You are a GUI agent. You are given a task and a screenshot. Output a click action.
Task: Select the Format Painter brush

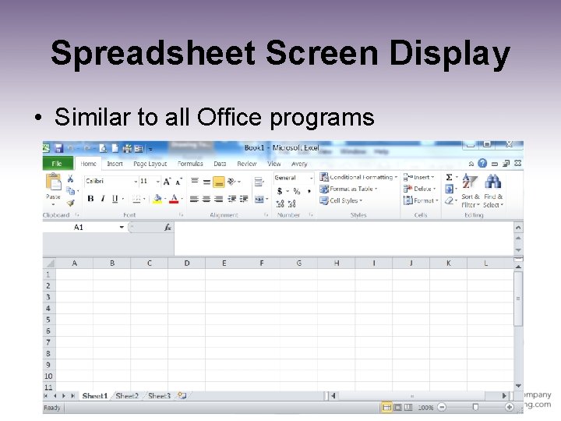click(70, 203)
